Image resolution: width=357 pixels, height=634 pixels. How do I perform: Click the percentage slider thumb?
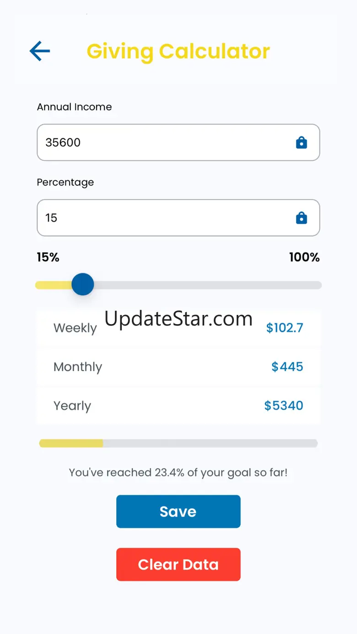pos(83,284)
